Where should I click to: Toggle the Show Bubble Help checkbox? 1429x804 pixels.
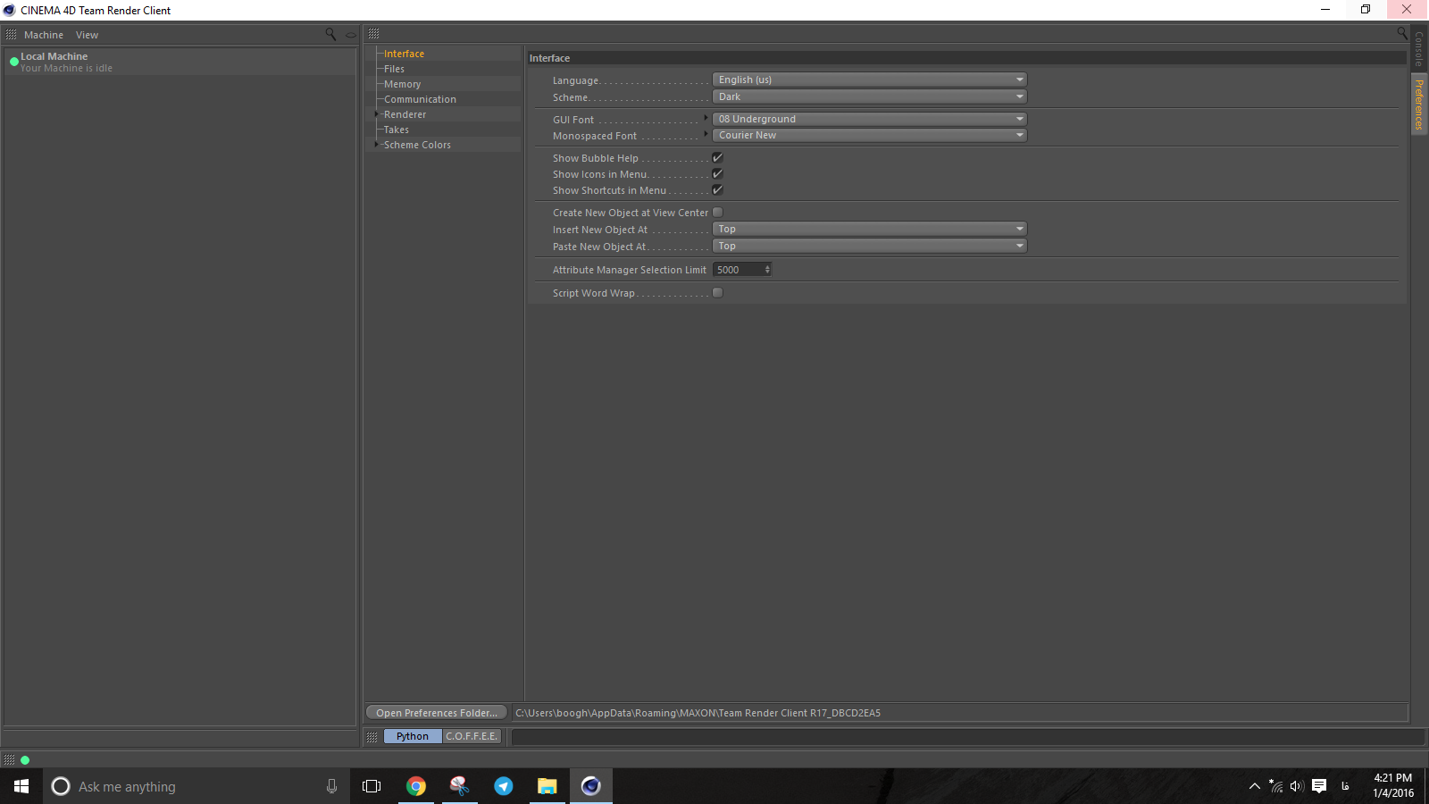[x=717, y=158]
